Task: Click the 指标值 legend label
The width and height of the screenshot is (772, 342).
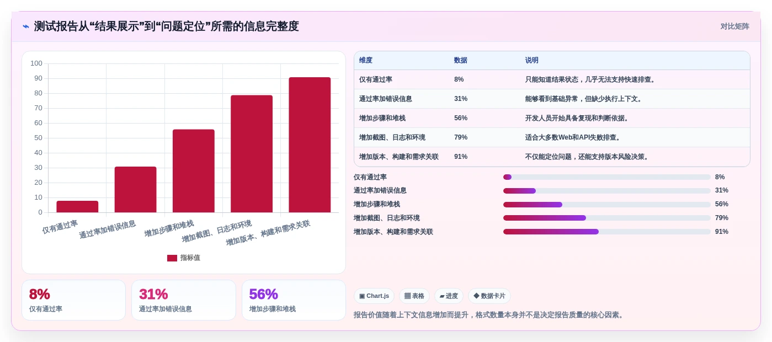Action: [190, 258]
